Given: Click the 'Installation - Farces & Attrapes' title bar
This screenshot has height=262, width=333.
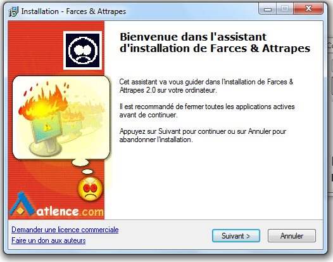Looking at the screenshot, I should pyautogui.click(x=73, y=11).
